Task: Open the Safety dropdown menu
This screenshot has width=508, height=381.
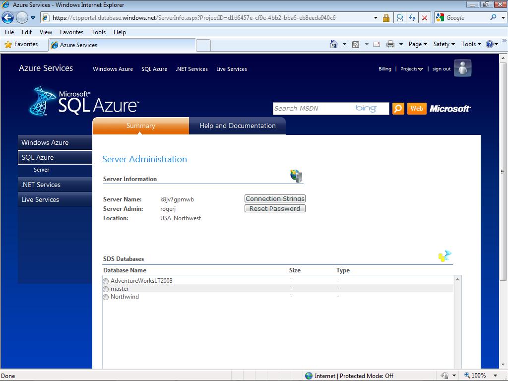Action: tap(443, 44)
